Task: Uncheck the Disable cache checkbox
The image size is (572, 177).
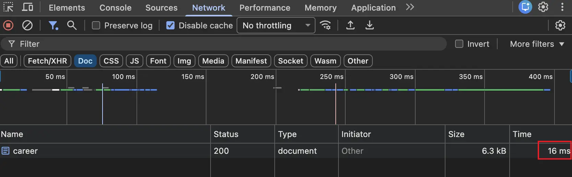Action: [170, 26]
